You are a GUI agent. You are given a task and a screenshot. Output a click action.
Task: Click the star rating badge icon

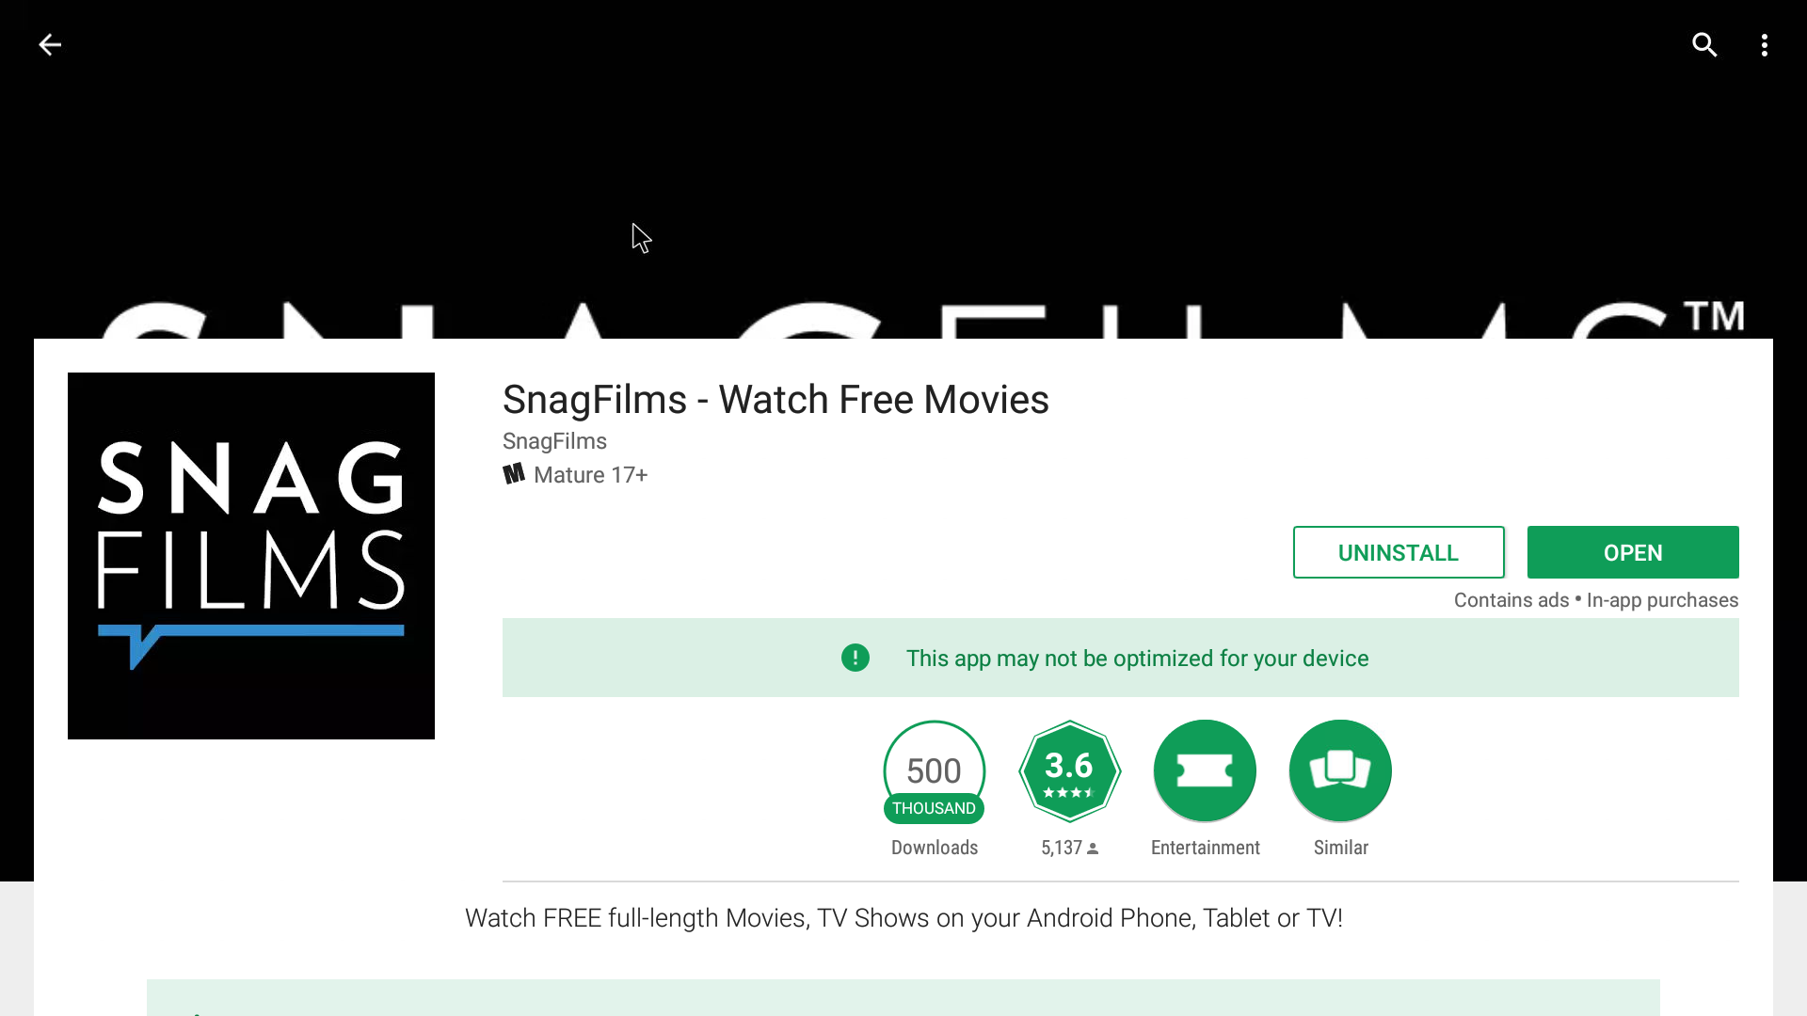(1070, 771)
